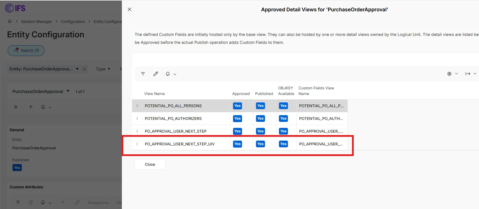479x209 pixels.
Task: Close the Approved Detail Views panel with X
Action: coord(130,9)
